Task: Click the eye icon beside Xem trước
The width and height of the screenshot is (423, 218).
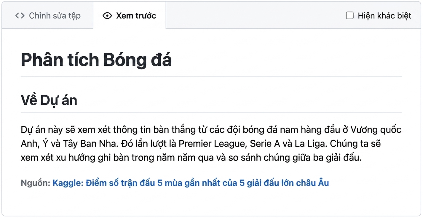Action: [107, 16]
